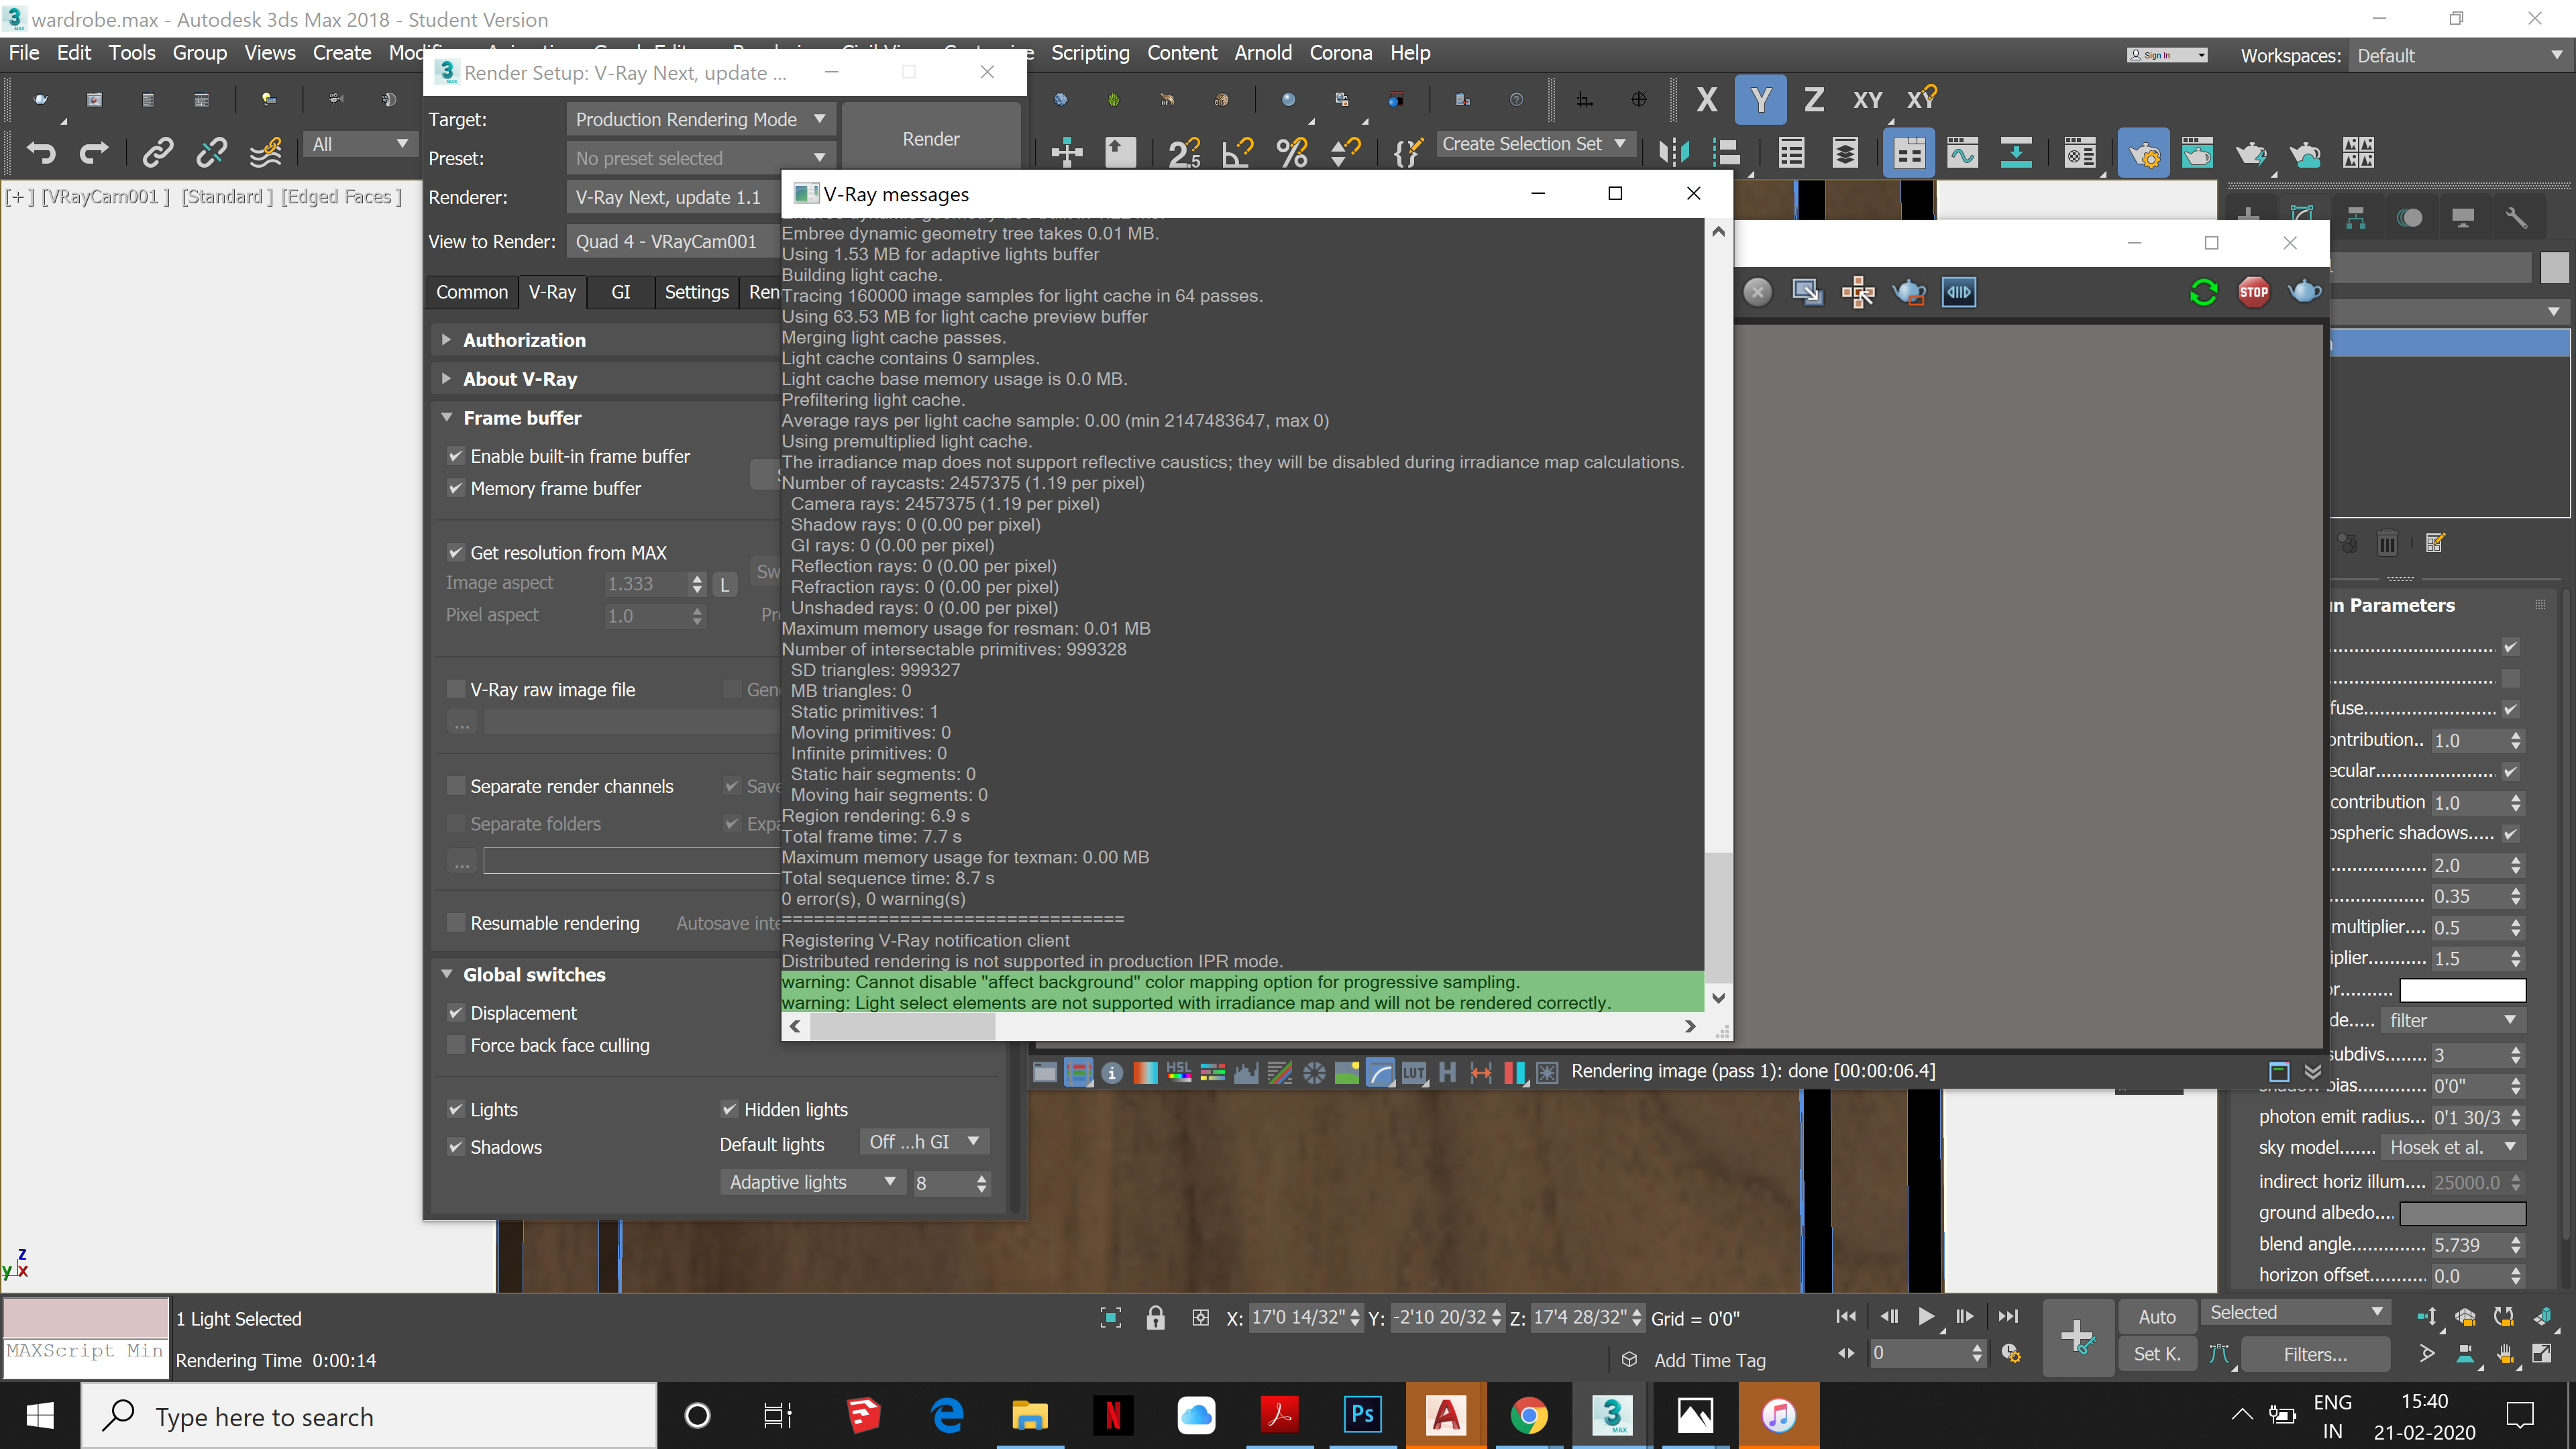Uncheck Get resolution from MAX

(456, 552)
